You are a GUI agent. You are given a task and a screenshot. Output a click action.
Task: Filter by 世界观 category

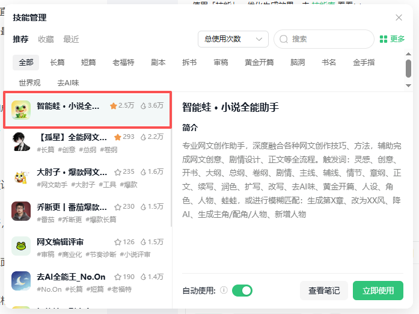pos(29,83)
